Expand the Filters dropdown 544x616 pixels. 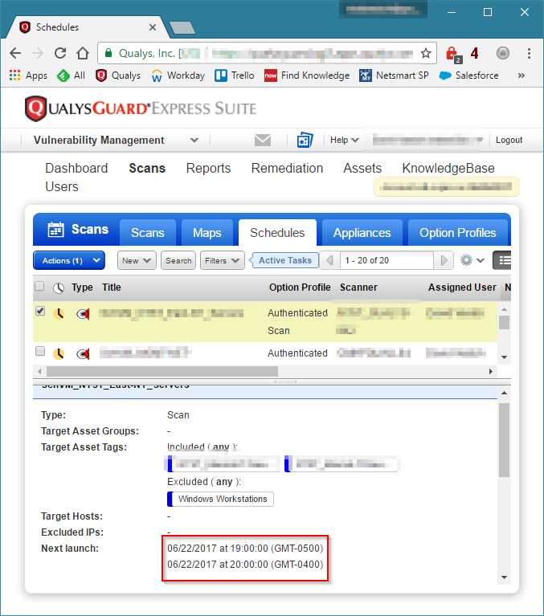[224, 260]
